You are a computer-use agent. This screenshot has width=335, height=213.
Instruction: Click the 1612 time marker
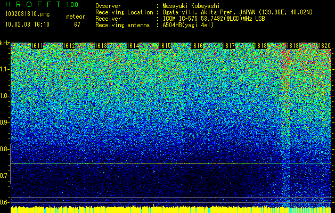pyautogui.click(x=69, y=46)
